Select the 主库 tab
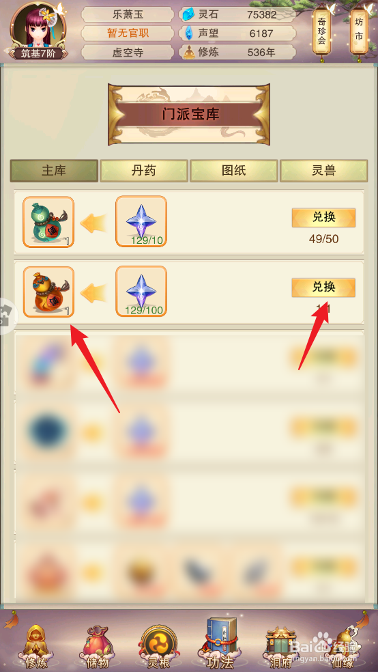The height and width of the screenshot is (672, 378). [54, 171]
